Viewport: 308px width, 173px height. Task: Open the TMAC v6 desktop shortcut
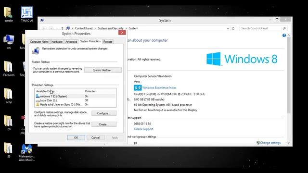27,14
